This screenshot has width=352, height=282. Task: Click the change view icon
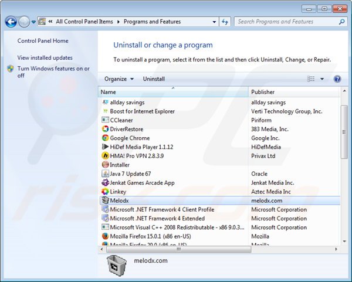click(311, 79)
